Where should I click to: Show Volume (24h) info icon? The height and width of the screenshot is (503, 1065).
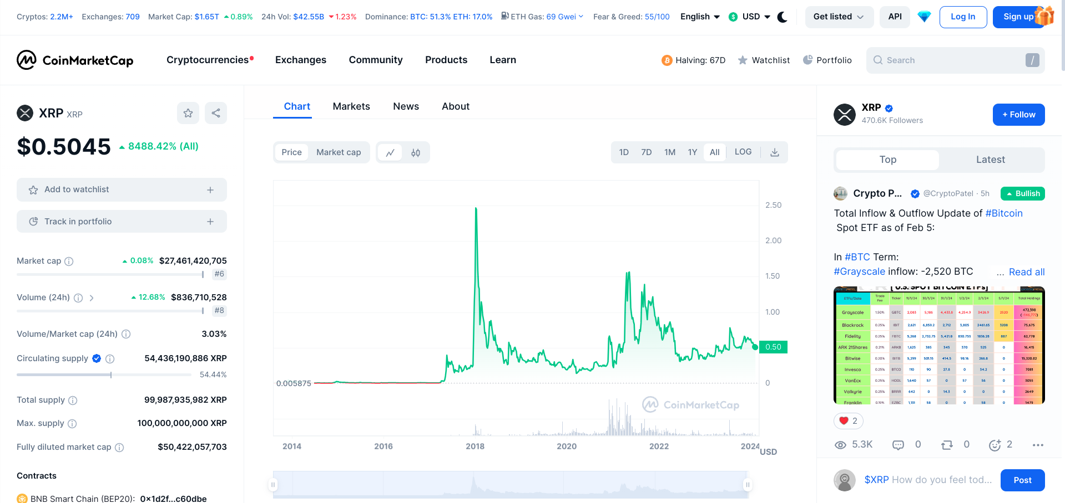tap(78, 298)
